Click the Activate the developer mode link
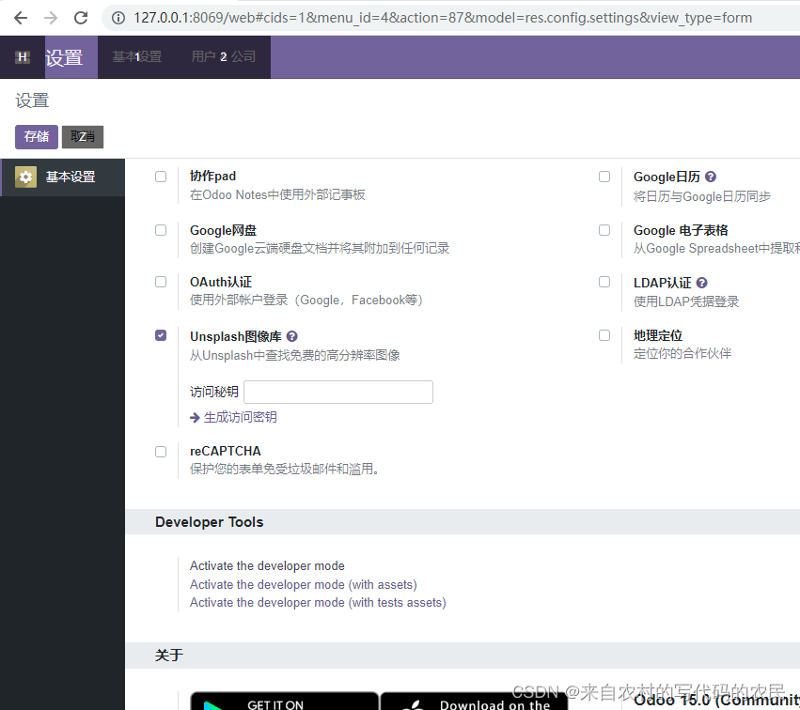The width and height of the screenshot is (800, 710). coord(266,566)
